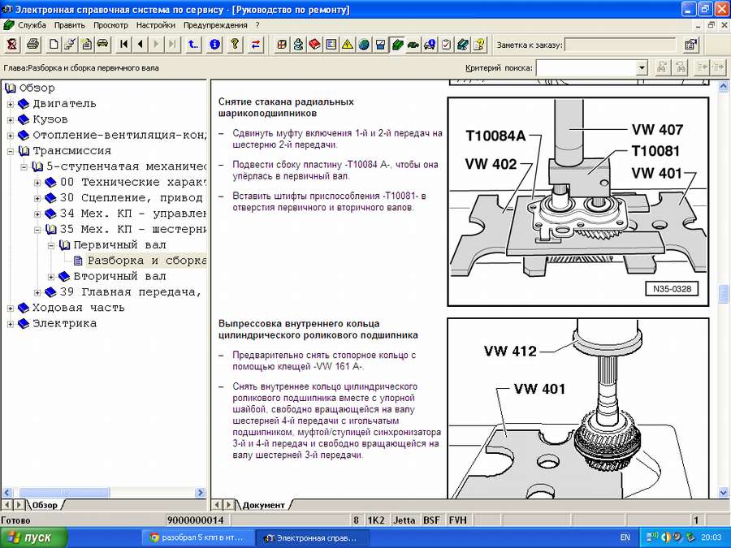
Task: Click the teal figure icon in toolbar
Action: coord(298,45)
